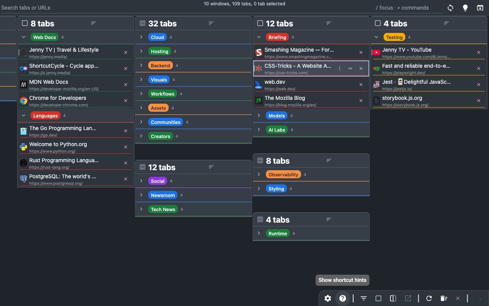The image size is (489, 306).
Task: Click the AI Labs group label
Action: [x=277, y=130]
